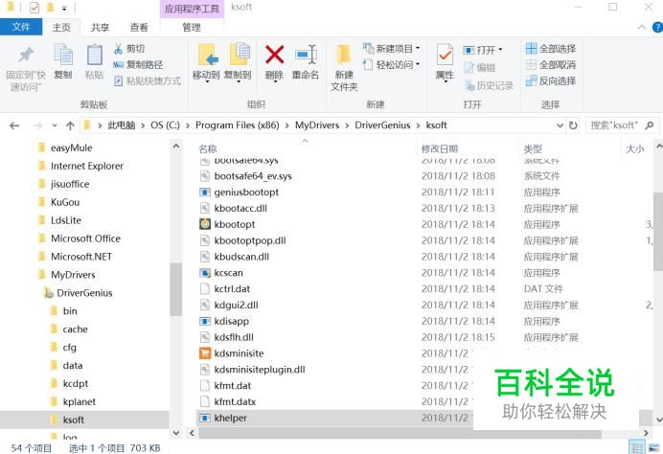Image resolution: width=663 pixels, height=454 pixels.
Task: Open the New item (新建项目) dropdown
Action: click(x=391, y=49)
